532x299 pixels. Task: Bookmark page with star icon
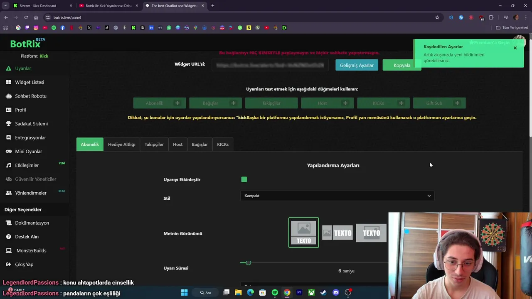tap(437, 17)
